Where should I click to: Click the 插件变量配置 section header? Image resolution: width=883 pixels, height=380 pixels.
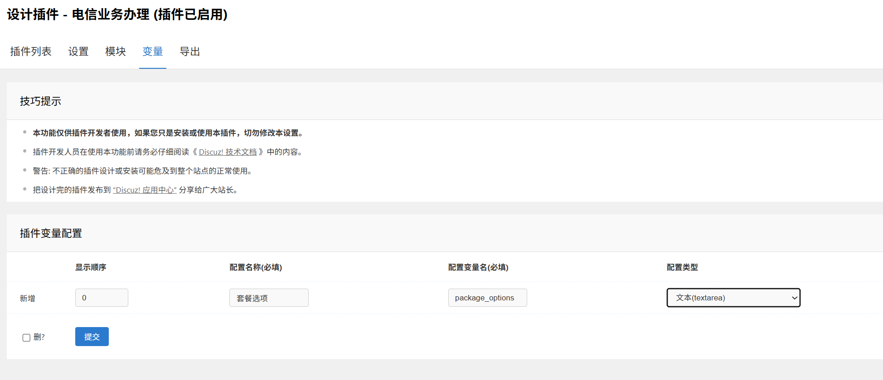click(x=51, y=233)
